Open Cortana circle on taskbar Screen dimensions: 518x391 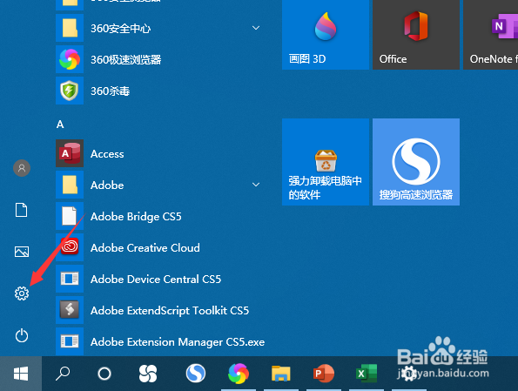pyautogui.click(x=104, y=374)
